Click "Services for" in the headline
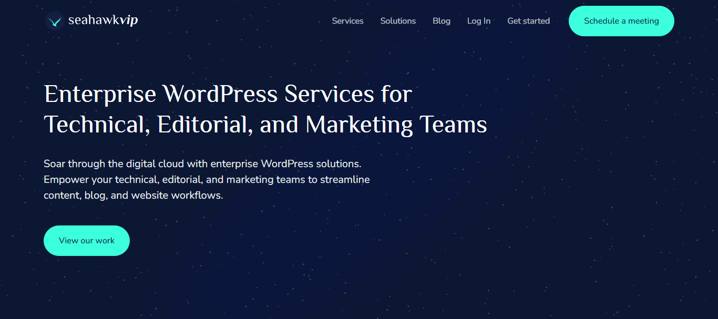718x319 pixels. click(348, 95)
